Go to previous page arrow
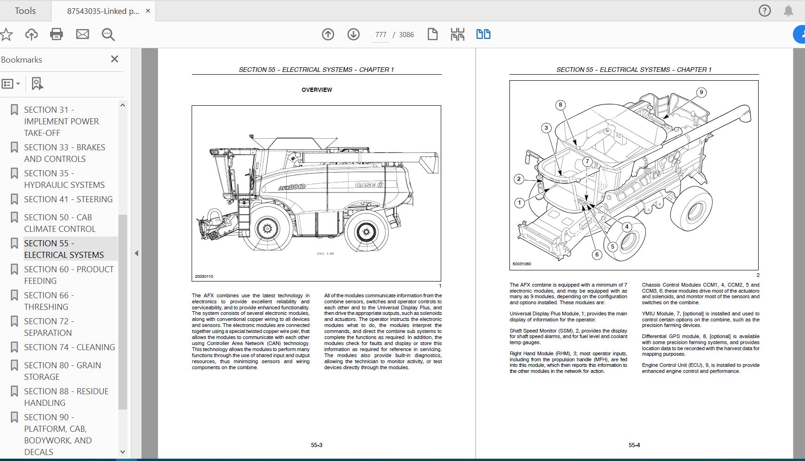The image size is (805, 461). point(328,34)
